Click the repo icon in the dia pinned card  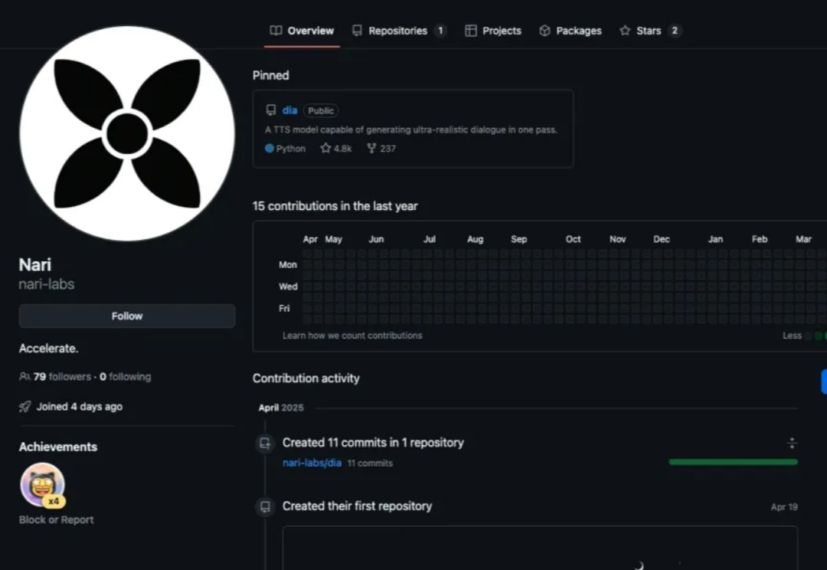[x=271, y=110]
